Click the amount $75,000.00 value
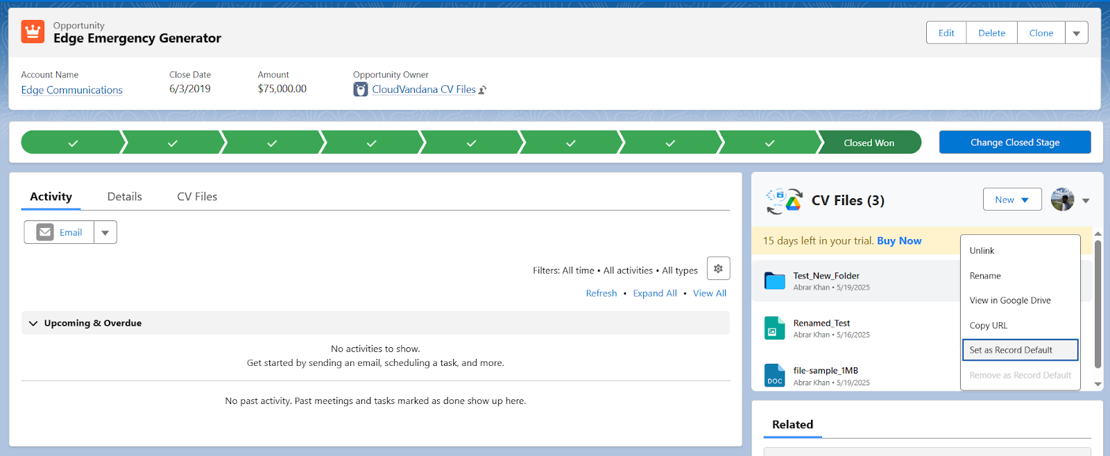1110x456 pixels. (282, 89)
